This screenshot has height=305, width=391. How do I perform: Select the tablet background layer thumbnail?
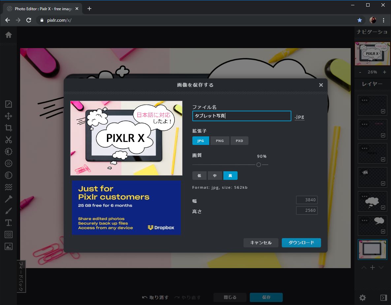click(x=372, y=249)
